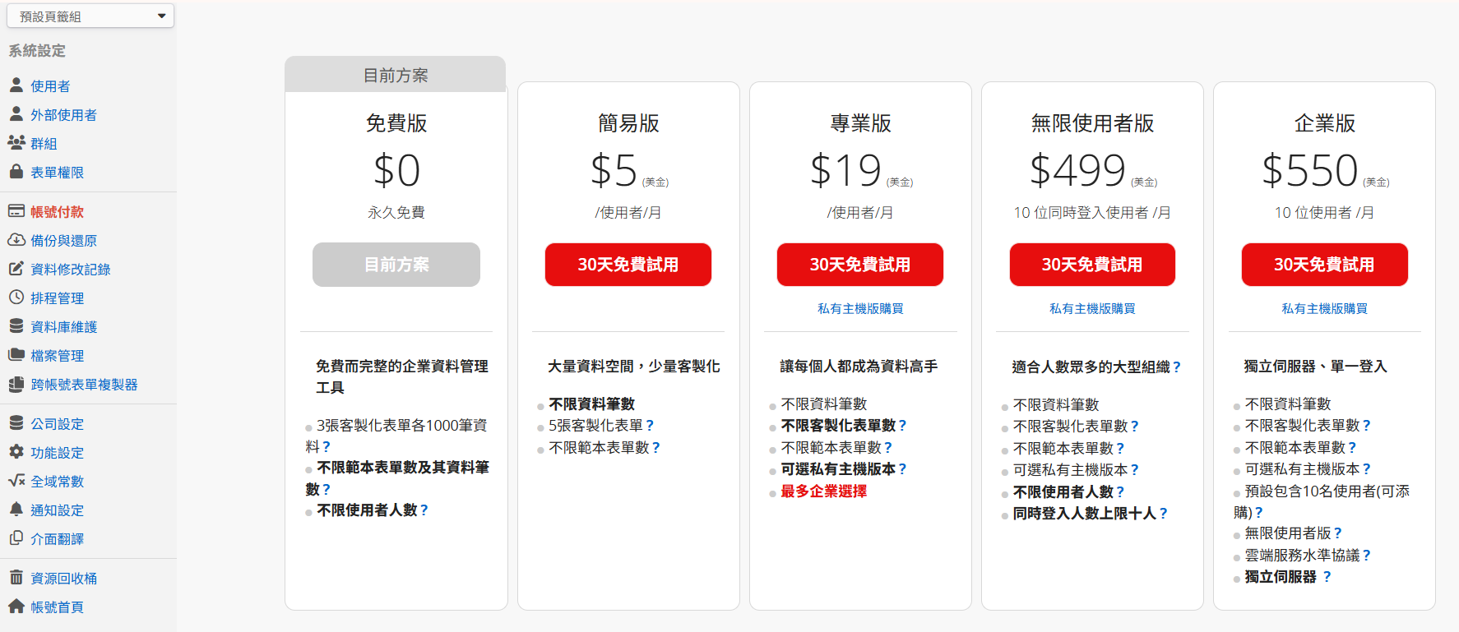The height and width of the screenshot is (632, 1459).
Task: Click the 帳號付款 credit card icon
Action: point(16,211)
